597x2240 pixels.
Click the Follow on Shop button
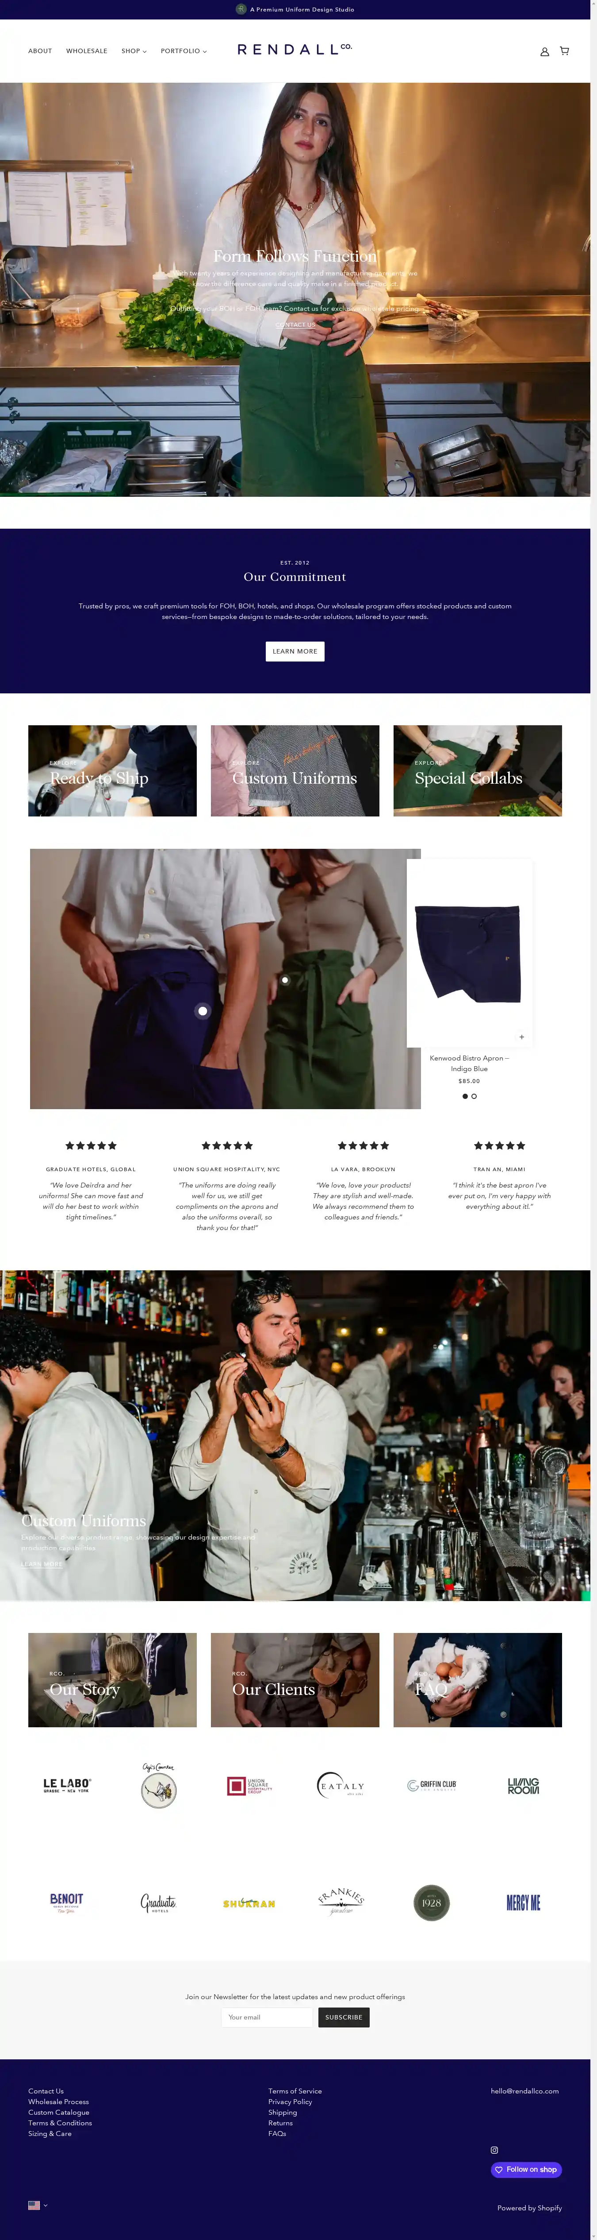click(526, 2170)
